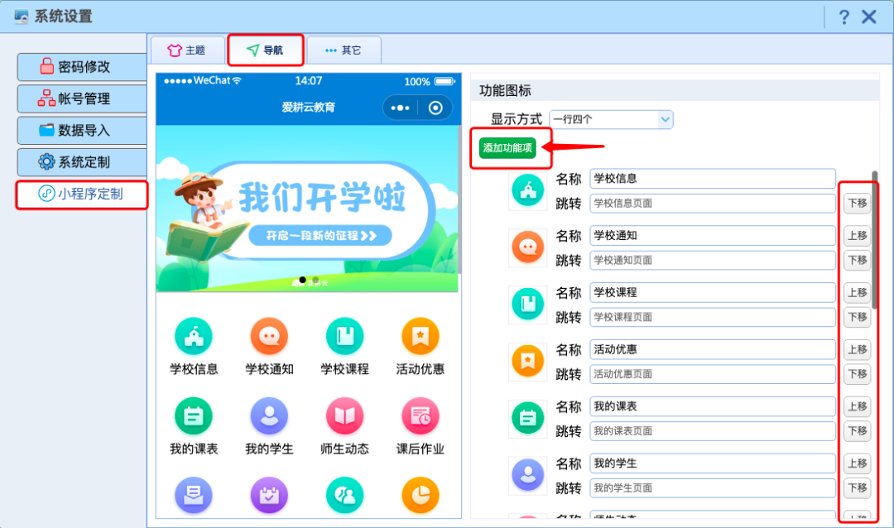Click the 学校课程 book icon
This screenshot has height=528, width=894.
tap(344, 337)
